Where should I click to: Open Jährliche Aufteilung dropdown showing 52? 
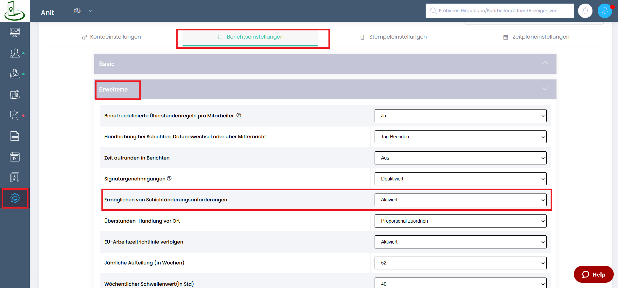460,263
